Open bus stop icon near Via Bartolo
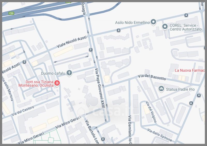The width and height of the screenshot is (207, 146). [103, 139]
